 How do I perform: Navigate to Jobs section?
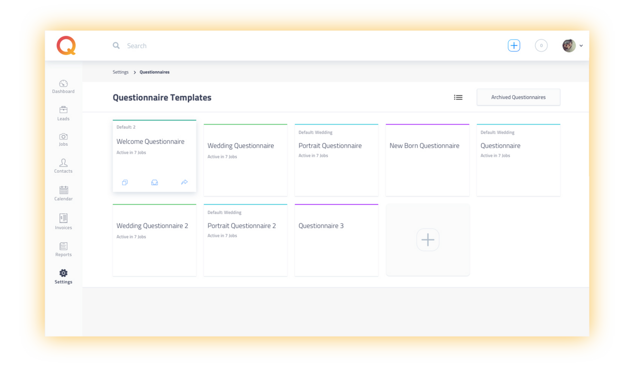[x=63, y=139]
